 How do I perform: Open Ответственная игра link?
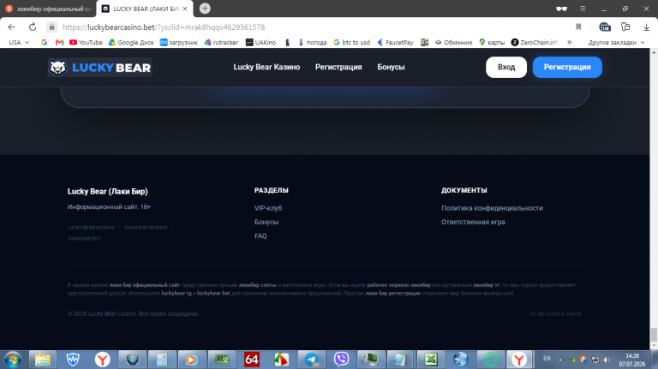pyautogui.click(x=473, y=222)
